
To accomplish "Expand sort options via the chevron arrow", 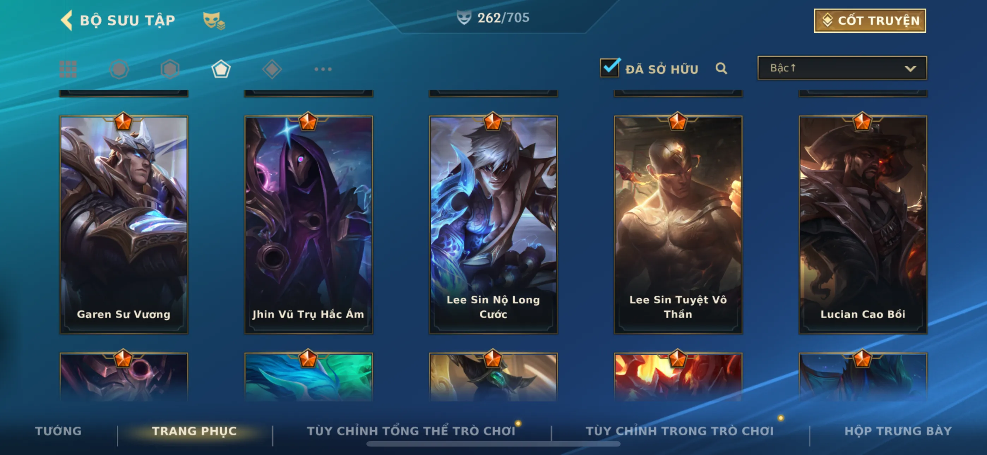I will click(x=910, y=69).
